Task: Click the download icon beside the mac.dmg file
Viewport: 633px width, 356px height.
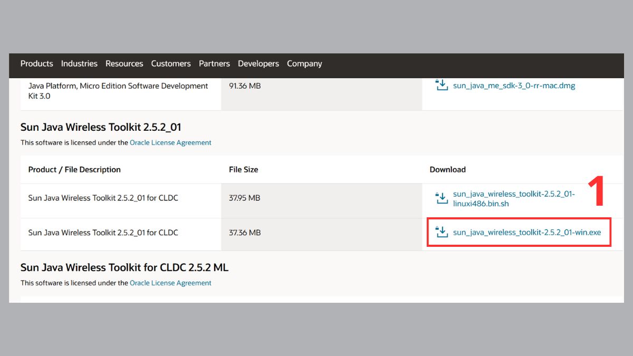Action: (442, 85)
